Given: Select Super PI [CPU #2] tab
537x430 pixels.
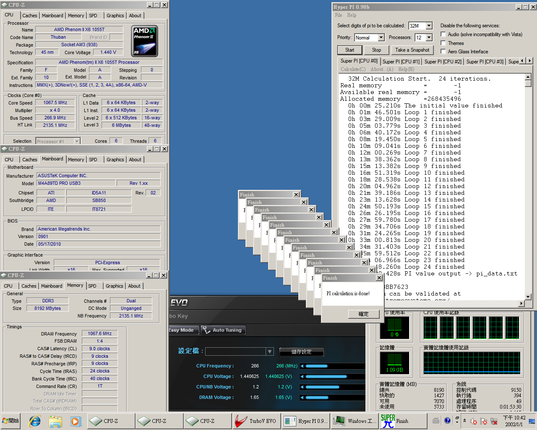Looking at the screenshot, I should [x=443, y=61].
